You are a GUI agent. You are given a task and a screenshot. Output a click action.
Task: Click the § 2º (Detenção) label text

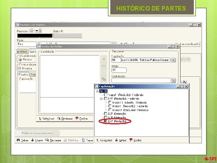[117, 114]
